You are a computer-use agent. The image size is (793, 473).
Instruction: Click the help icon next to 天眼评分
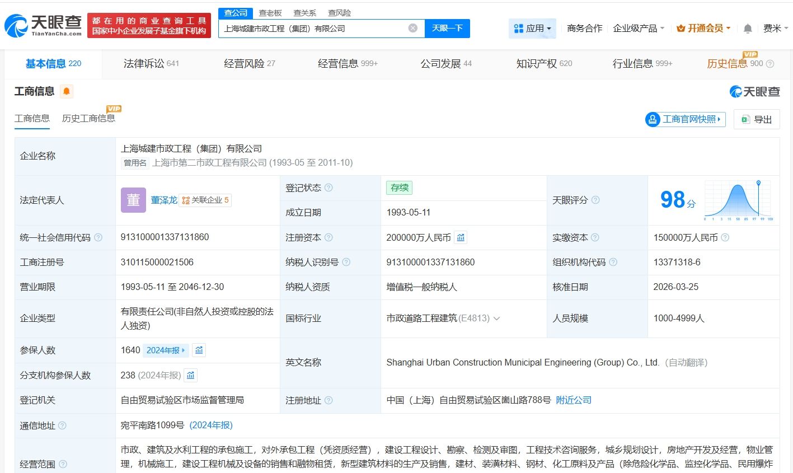(x=595, y=200)
